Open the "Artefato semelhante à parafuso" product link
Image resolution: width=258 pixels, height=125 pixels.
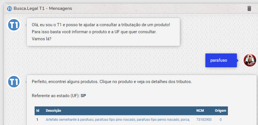coord(118,120)
